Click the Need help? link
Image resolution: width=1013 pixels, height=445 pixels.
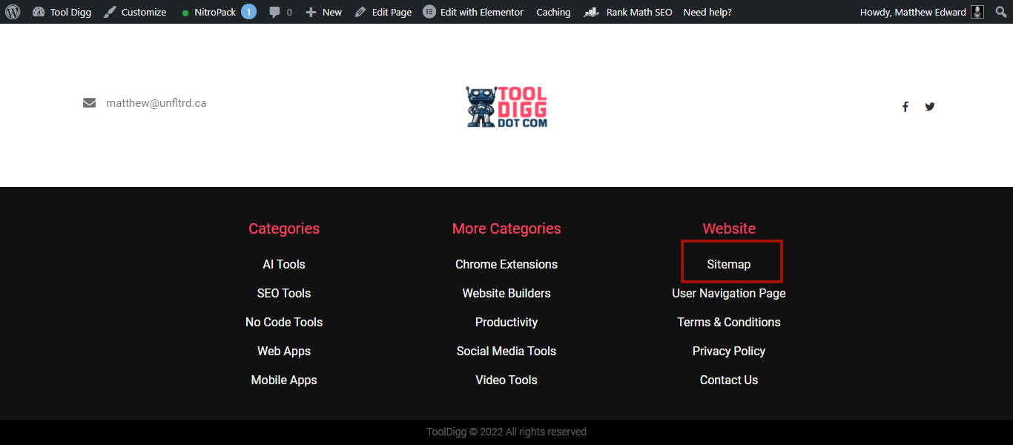point(707,12)
